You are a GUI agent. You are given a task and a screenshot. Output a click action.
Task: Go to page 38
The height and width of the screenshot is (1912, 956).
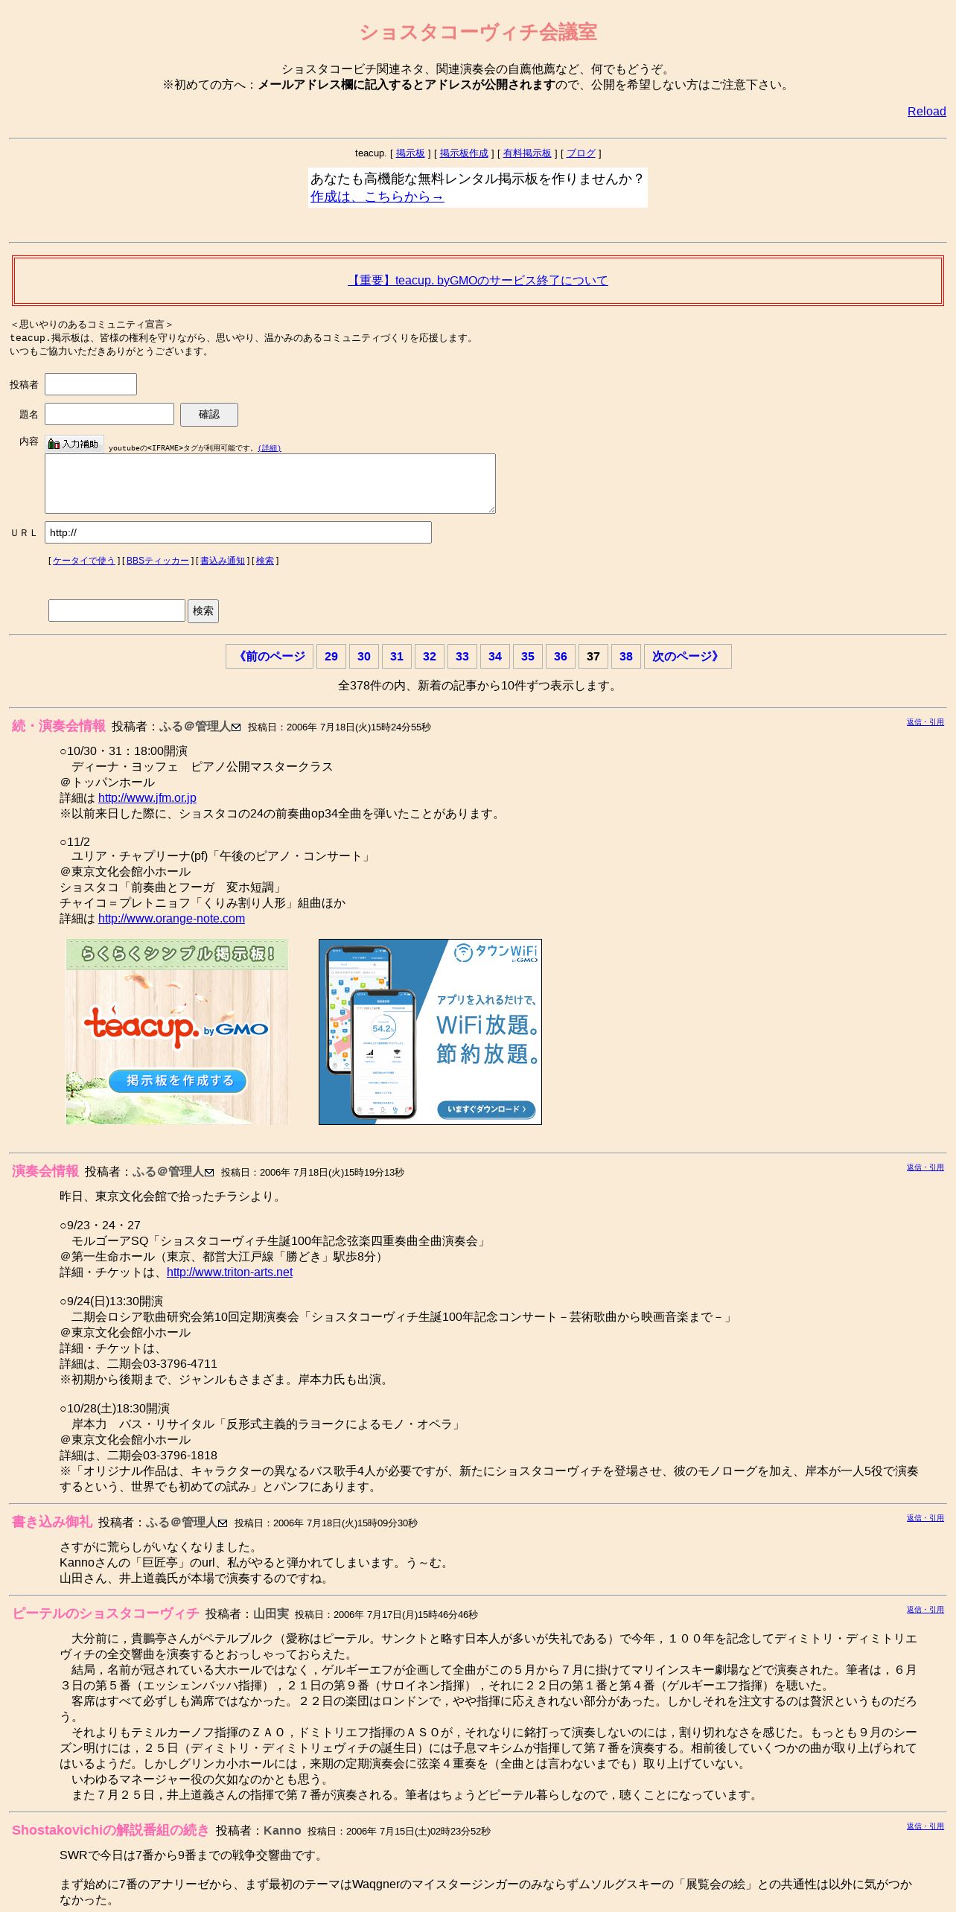[x=626, y=657]
